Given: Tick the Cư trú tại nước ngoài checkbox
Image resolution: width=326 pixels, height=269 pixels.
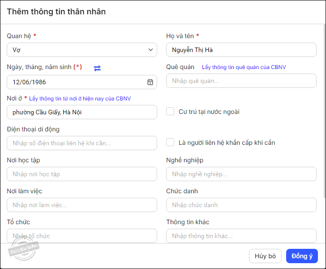Looking at the screenshot, I should click(170, 112).
